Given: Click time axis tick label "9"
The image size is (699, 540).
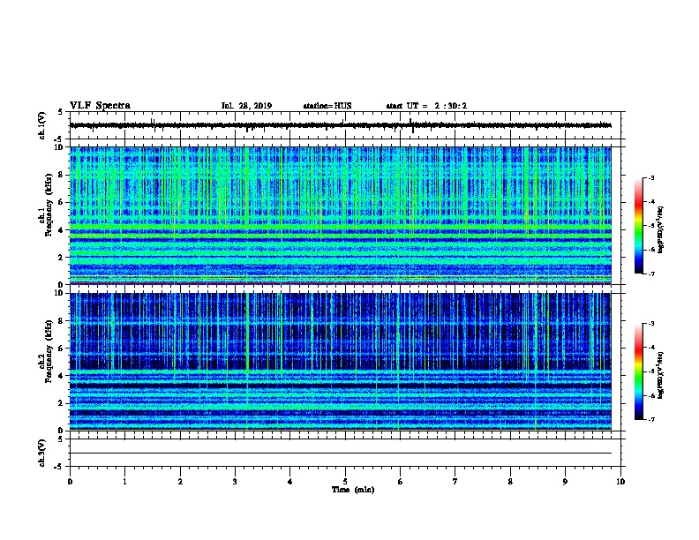Looking at the screenshot, I should coord(565,482).
